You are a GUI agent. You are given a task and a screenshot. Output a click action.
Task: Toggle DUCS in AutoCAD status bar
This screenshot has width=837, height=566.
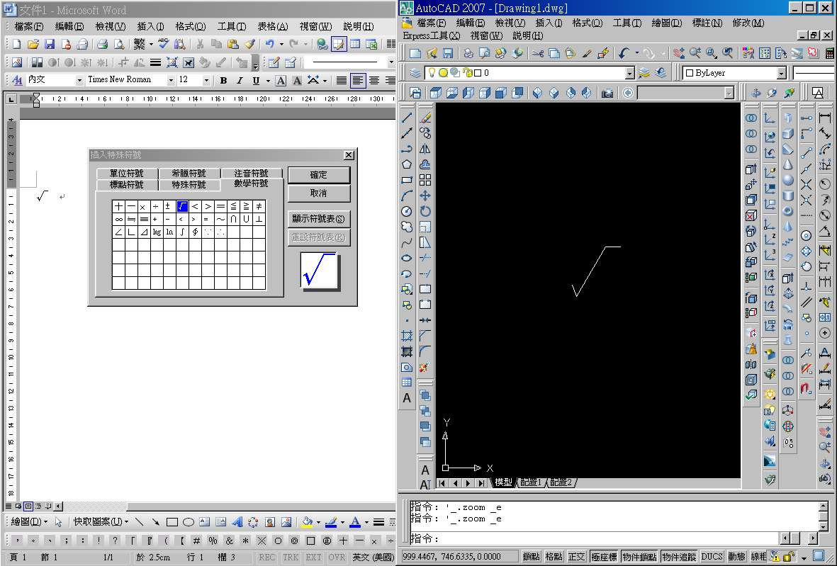(x=712, y=557)
